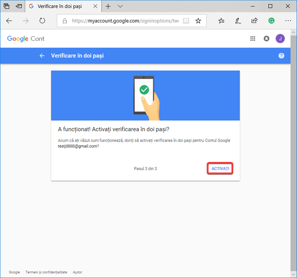Open the Google apps grid
Screen dimensions: 297x278
point(253,39)
